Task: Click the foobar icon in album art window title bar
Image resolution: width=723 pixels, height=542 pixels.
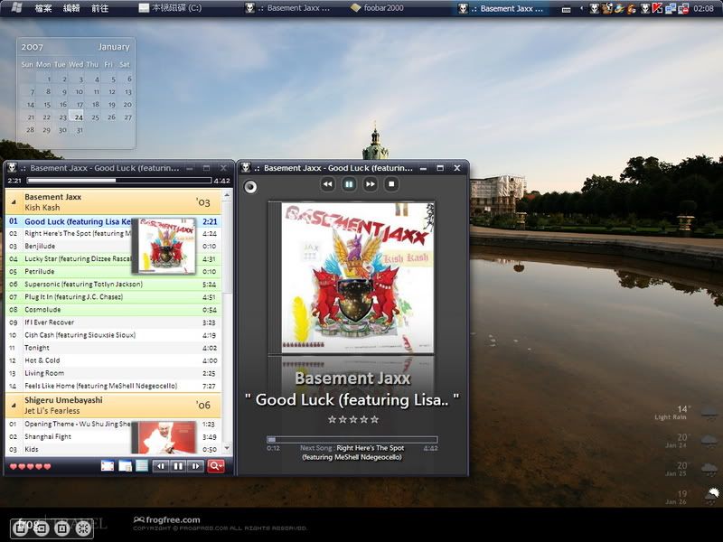Action: tap(246, 168)
